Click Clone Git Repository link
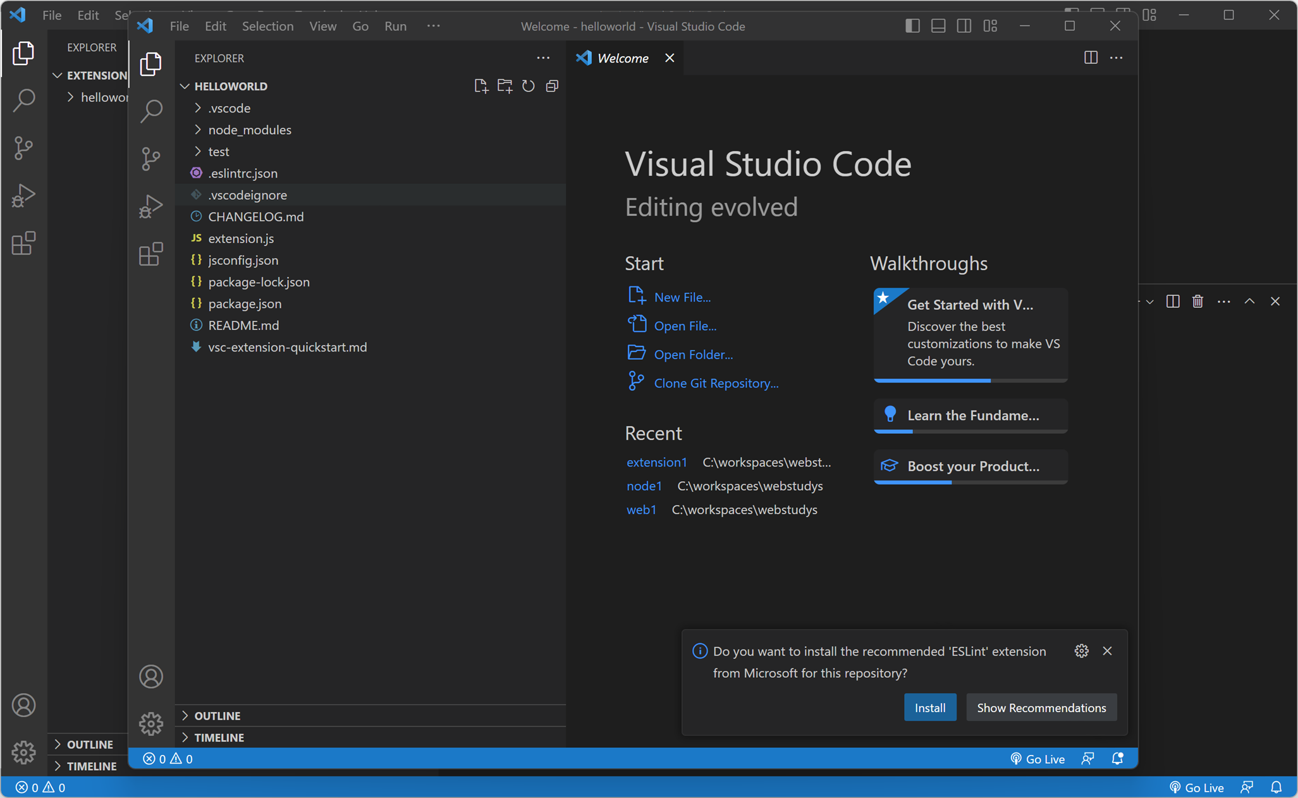 [x=716, y=383]
